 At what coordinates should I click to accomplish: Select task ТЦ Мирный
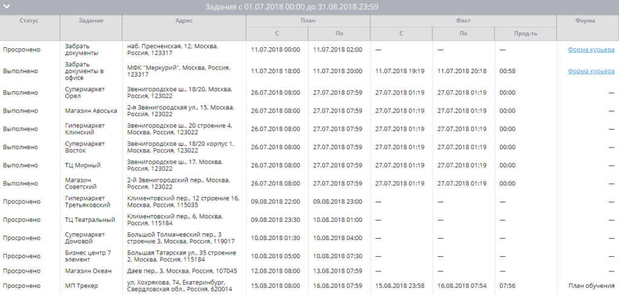(x=83, y=166)
